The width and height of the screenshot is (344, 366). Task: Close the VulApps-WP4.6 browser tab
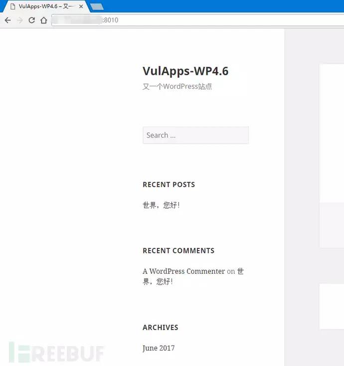81,6
